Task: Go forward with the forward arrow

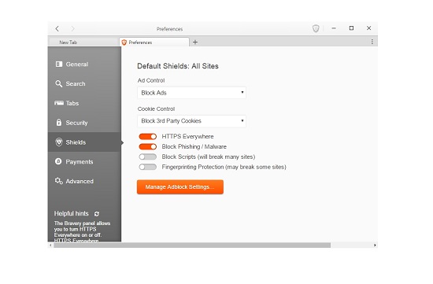Action: (72, 28)
